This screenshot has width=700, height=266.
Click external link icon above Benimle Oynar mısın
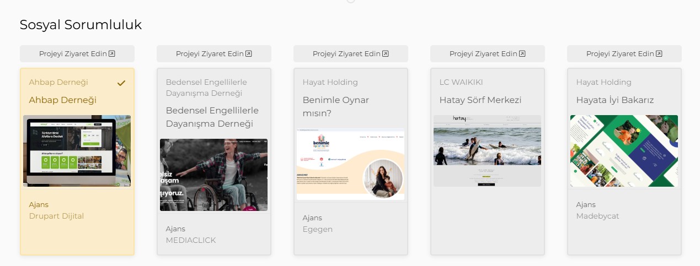[386, 54]
